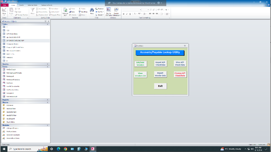Expand the Reports group in navigation pane

click(47, 100)
